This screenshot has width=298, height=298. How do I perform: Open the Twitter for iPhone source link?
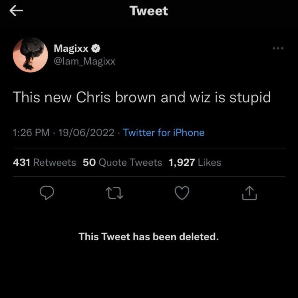163,133
